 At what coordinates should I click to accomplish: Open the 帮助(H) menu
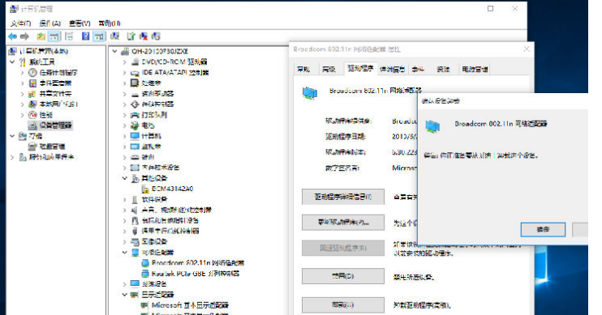point(110,23)
